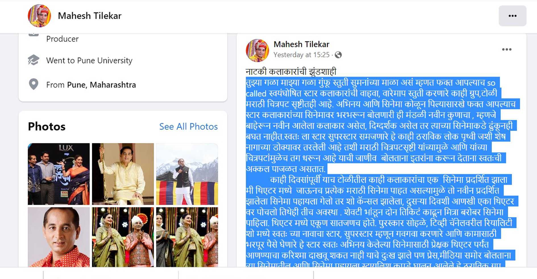Click the Producer work icon
Viewport: 537px width, 279px height.
(34, 34)
